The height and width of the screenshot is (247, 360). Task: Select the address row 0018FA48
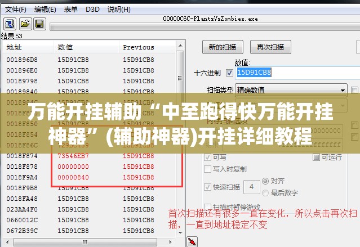(89, 199)
